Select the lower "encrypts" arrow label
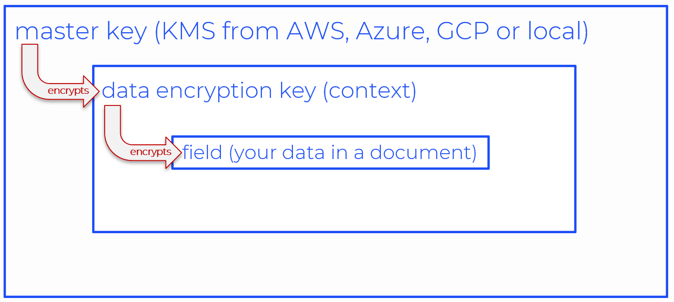Image resolution: width=674 pixels, height=302 pixels. [150, 152]
